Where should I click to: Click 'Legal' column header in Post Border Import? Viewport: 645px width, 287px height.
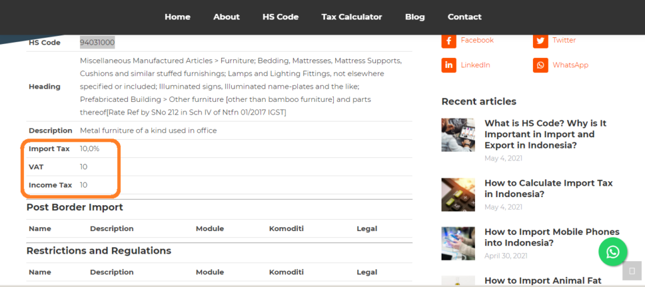[367, 228]
